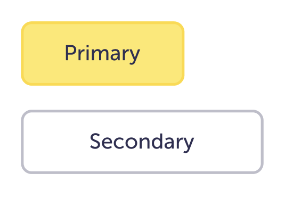Screen dimensions: 293x198
Task: Tap the Primary action
Action: [103, 54]
